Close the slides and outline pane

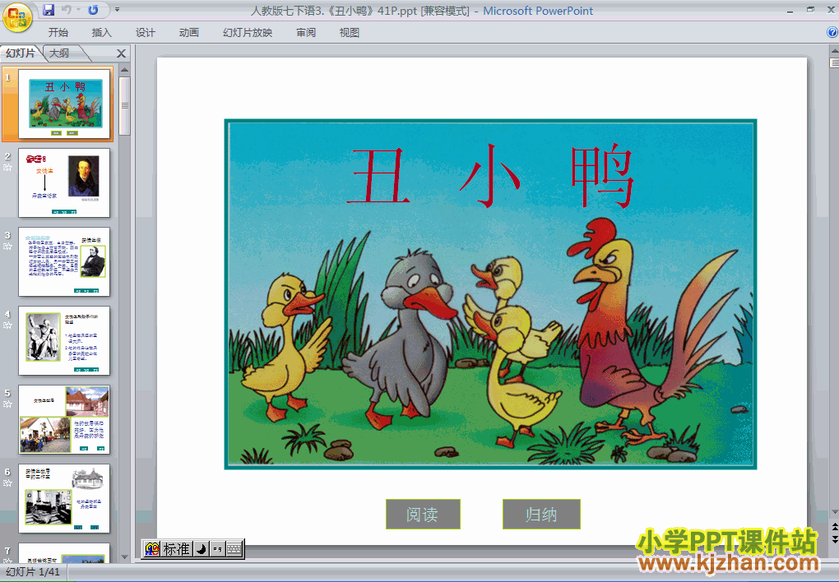coord(122,53)
